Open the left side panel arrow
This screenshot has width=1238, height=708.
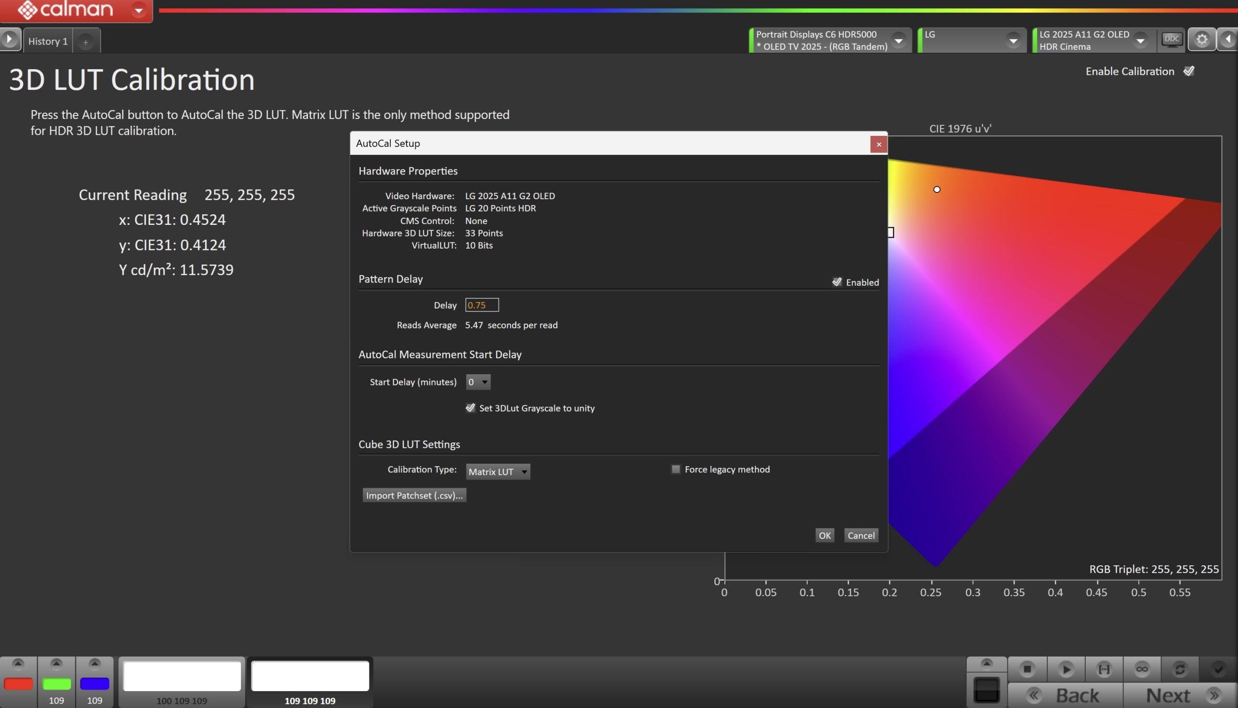coord(10,39)
